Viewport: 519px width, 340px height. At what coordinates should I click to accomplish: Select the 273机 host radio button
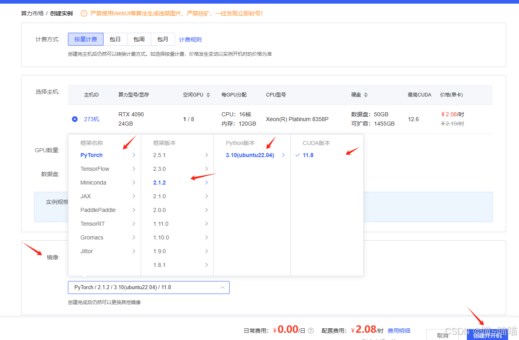[x=75, y=119]
